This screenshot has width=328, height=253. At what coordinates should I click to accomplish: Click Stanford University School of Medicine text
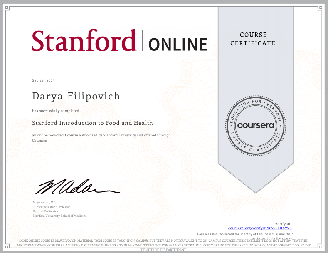coord(59,216)
